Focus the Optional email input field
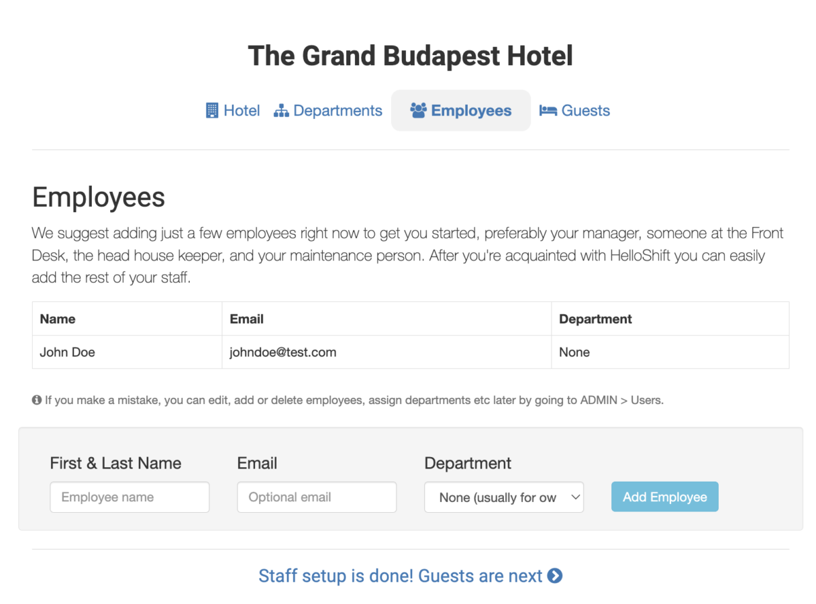This screenshot has height=604, width=816. [x=317, y=497]
